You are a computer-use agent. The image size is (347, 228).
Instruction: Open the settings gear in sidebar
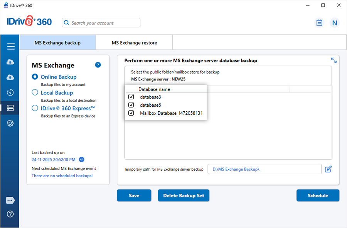tap(10, 123)
